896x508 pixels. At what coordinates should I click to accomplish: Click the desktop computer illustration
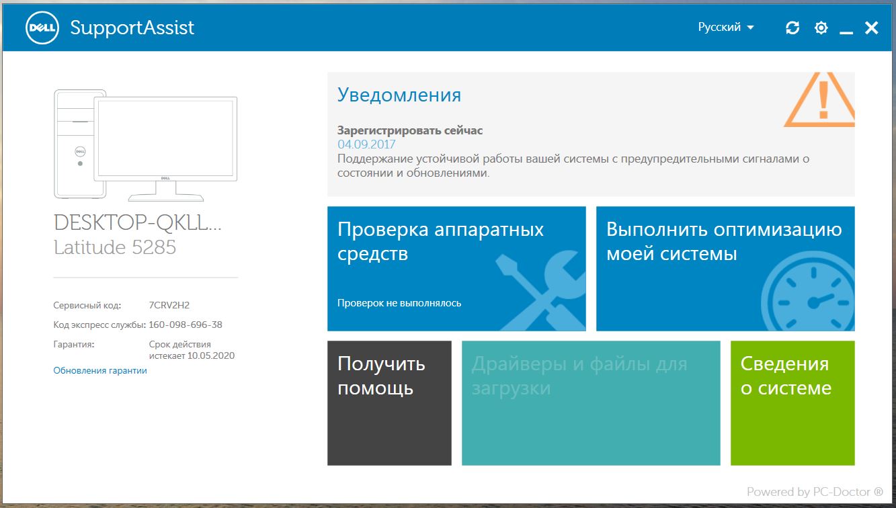(145, 145)
